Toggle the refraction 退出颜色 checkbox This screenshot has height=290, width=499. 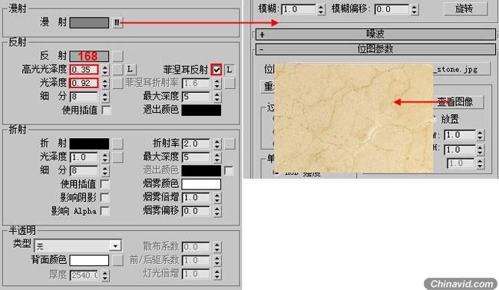pos(229,171)
